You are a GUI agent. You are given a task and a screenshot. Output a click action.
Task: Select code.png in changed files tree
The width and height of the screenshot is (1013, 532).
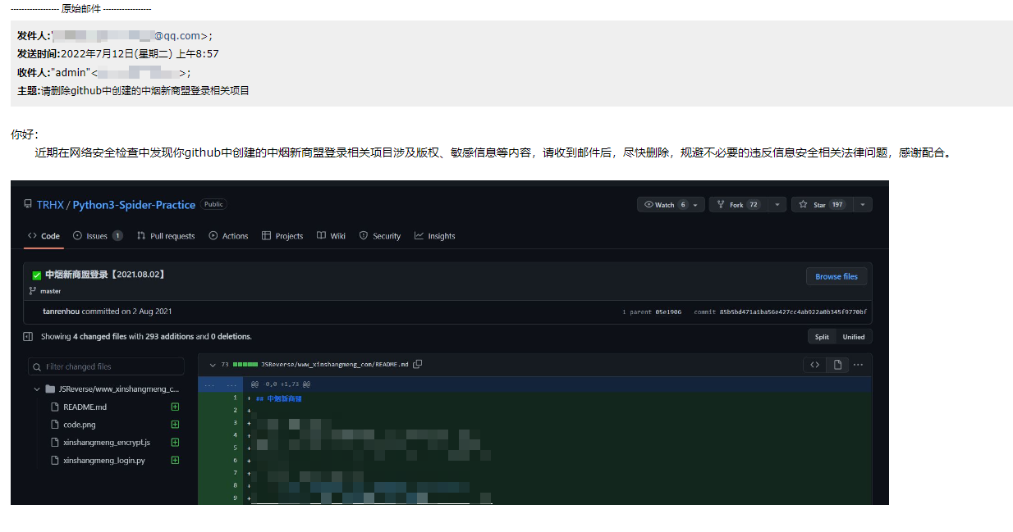pyautogui.click(x=80, y=425)
